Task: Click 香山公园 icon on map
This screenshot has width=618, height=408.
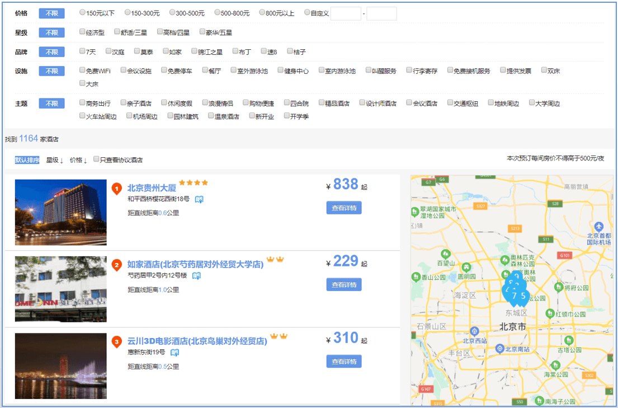Action: point(416,277)
